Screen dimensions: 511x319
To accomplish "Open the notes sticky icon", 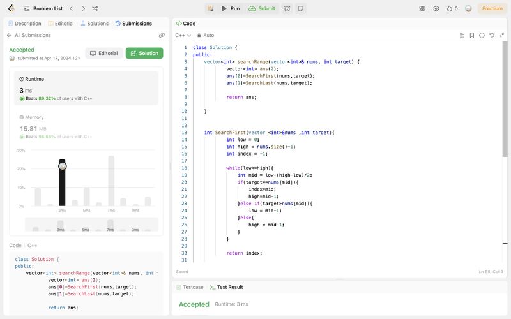I will [x=301, y=8].
